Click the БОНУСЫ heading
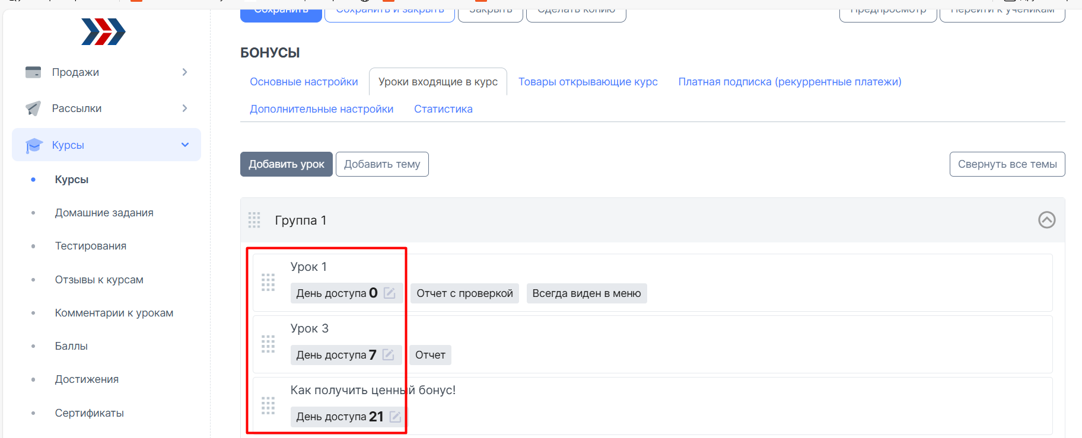1082x438 pixels. (x=270, y=53)
